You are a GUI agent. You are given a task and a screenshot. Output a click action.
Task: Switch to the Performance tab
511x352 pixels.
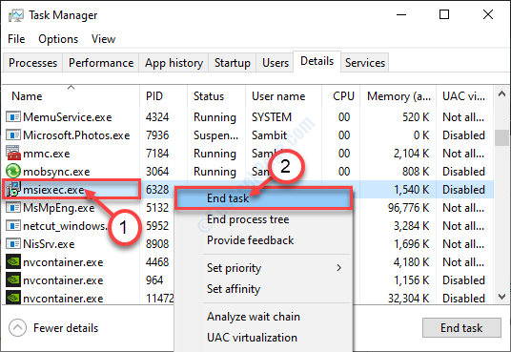101,63
